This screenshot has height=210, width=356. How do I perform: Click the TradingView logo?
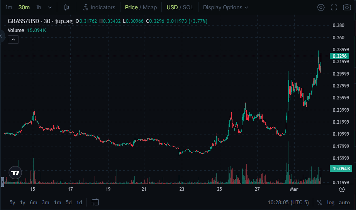click(x=15, y=173)
